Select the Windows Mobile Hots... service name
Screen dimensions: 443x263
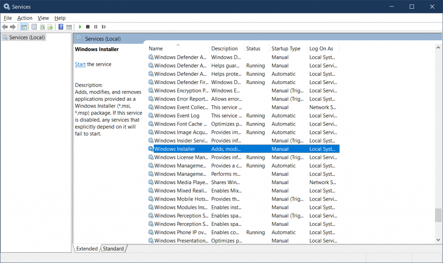point(181,199)
